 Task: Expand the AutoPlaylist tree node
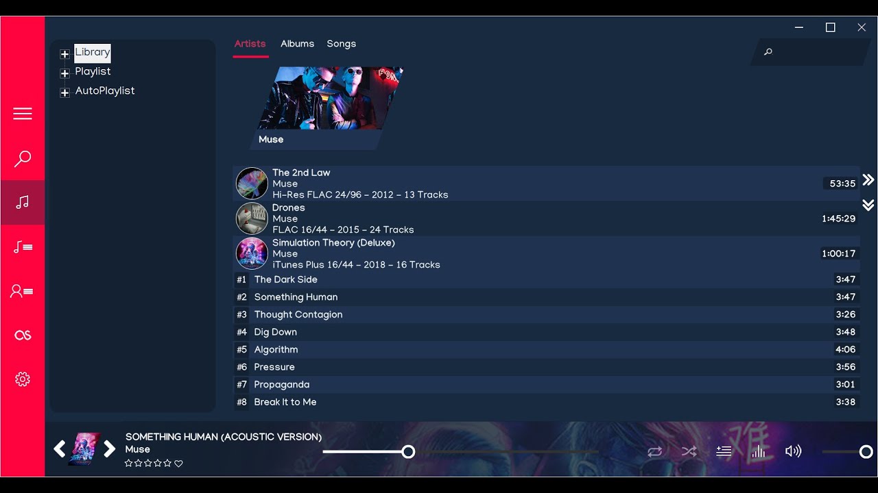[x=64, y=92]
